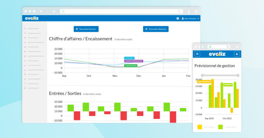Click the green padlock in the mobile address bar
The image size is (264, 138).
(x=210, y=47)
